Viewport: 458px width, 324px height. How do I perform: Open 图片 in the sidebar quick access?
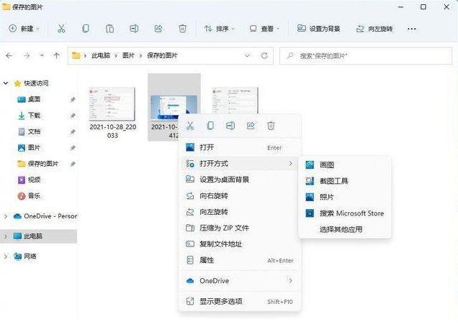click(34, 148)
